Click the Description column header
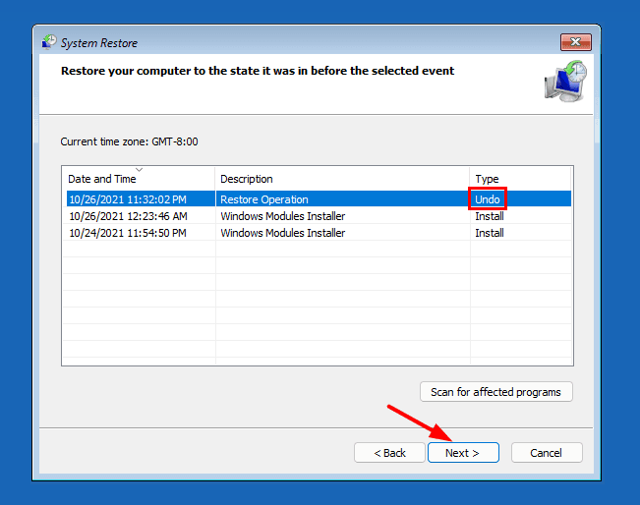The width and height of the screenshot is (640, 505). click(342, 178)
